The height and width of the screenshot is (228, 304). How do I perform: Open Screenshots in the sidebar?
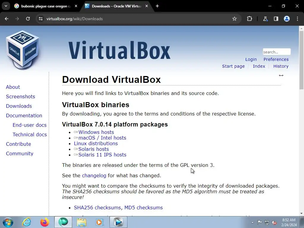click(x=20, y=96)
